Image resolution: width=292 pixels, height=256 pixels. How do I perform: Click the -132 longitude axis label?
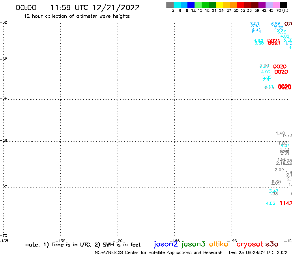(60, 241)
